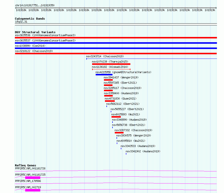224x193 pixels.
Task: Click the Cytogenetic Bands track title
Action: pyautogui.click(x=30, y=19)
